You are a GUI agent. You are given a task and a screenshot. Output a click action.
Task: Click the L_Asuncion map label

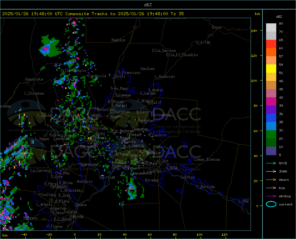click(x=164, y=77)
